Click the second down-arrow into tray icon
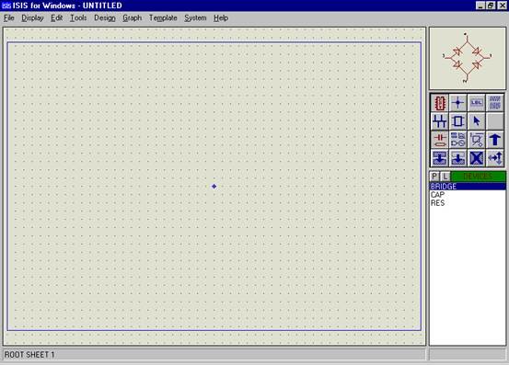 coord(457,158)
